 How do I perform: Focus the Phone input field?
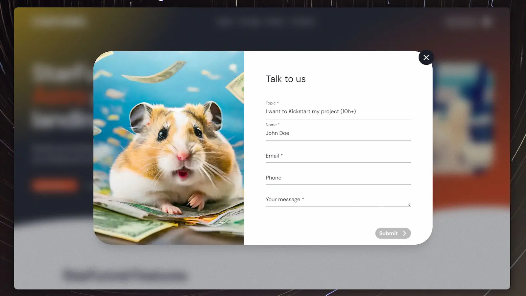(338, 178)
